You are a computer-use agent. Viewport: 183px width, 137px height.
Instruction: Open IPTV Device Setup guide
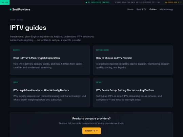(x=133, y=92)
